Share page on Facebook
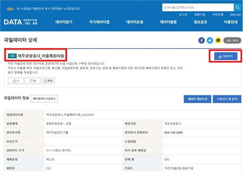 click(x=201, y=40)
